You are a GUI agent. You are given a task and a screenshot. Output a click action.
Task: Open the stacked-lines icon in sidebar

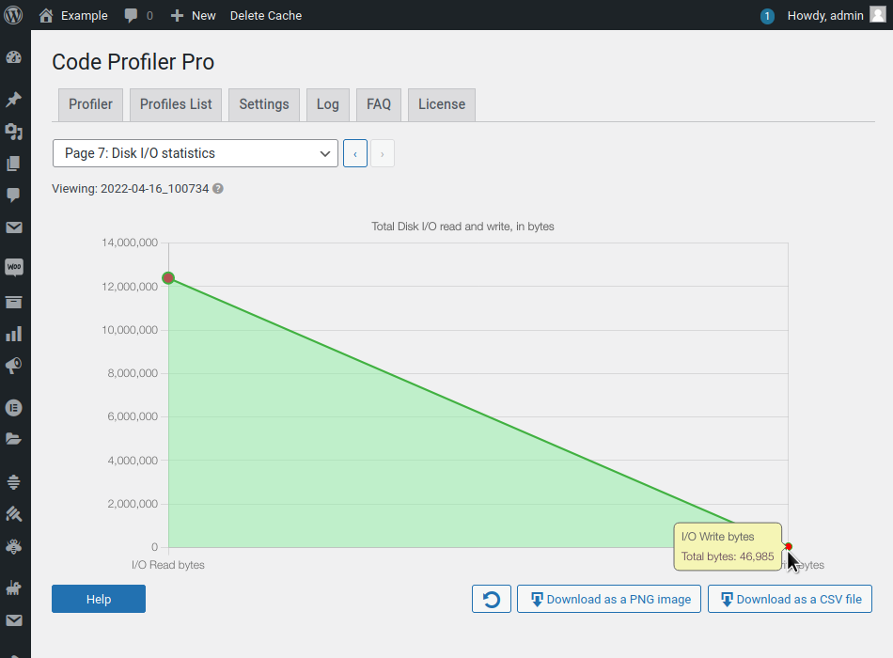click(x=14, y=481)
